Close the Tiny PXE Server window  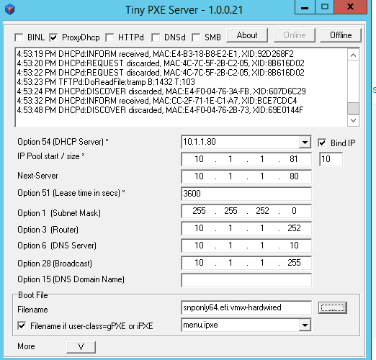click(x=350, y=6)
